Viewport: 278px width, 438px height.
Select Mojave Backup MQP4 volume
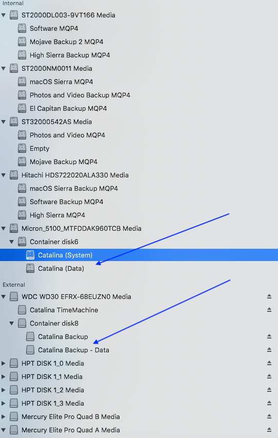[x=64, y=162]
